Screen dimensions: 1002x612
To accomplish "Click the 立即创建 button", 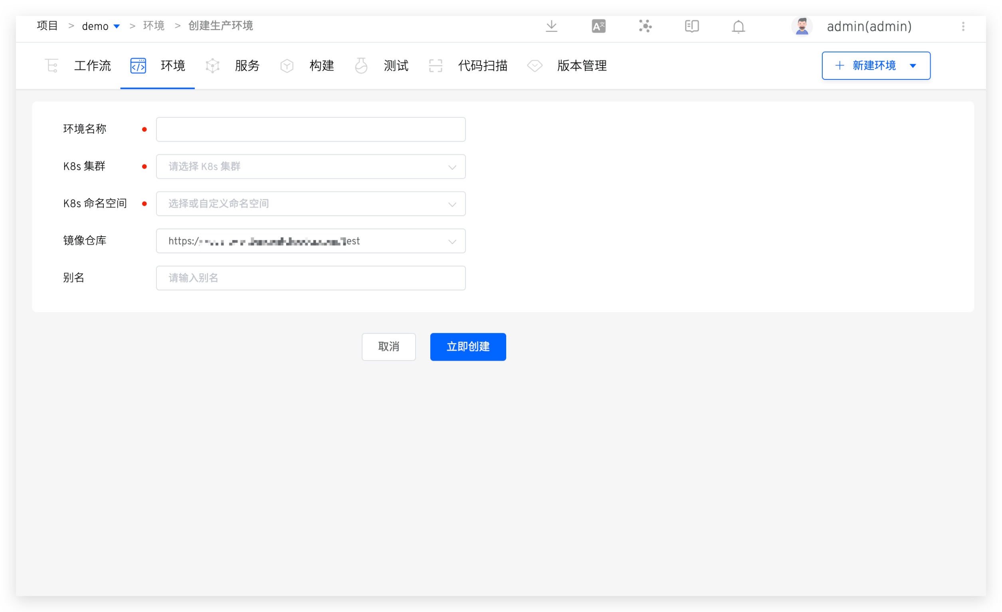I will pyautogui.click(x=468, y=347).
